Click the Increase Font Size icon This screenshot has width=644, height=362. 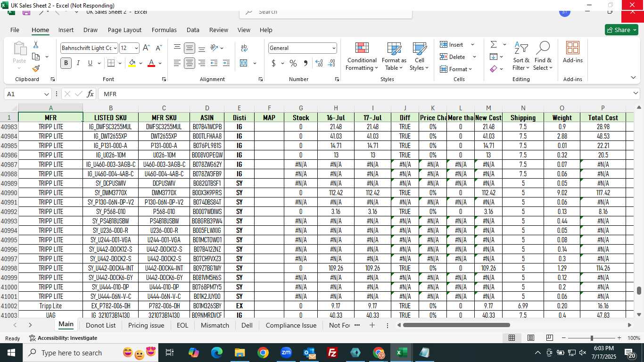pos(146,48)
